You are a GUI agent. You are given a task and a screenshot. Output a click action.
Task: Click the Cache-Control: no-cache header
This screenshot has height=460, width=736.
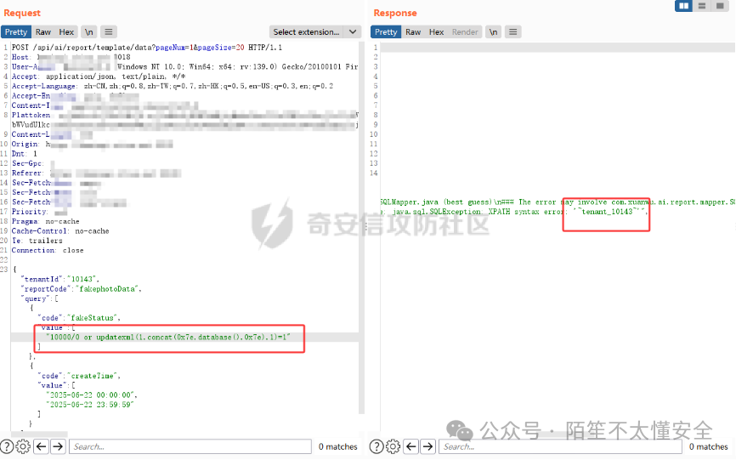pos(60,231)
